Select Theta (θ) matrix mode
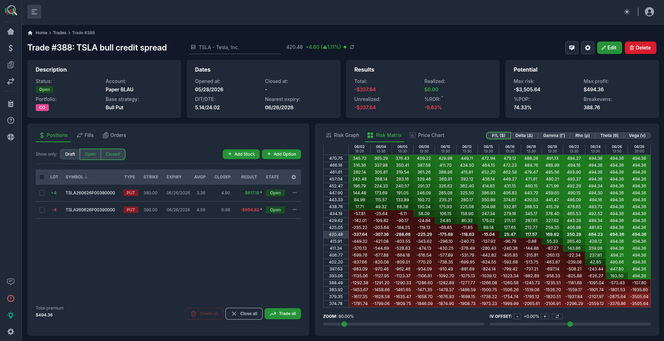Image resolution: width=664 pixels, height=341 pixels. 609,136
